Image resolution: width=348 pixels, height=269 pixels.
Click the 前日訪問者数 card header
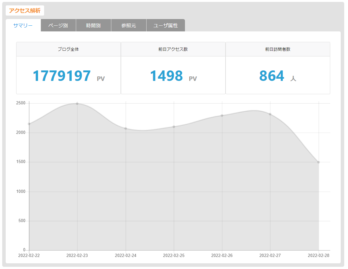(x=278, y=49)
